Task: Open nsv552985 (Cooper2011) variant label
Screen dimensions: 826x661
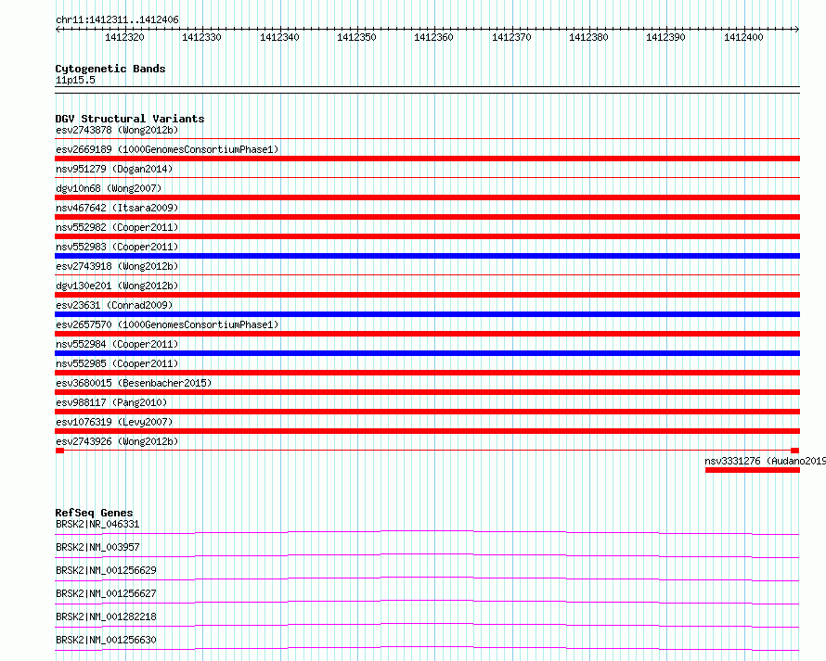Action: coord(117,363)
